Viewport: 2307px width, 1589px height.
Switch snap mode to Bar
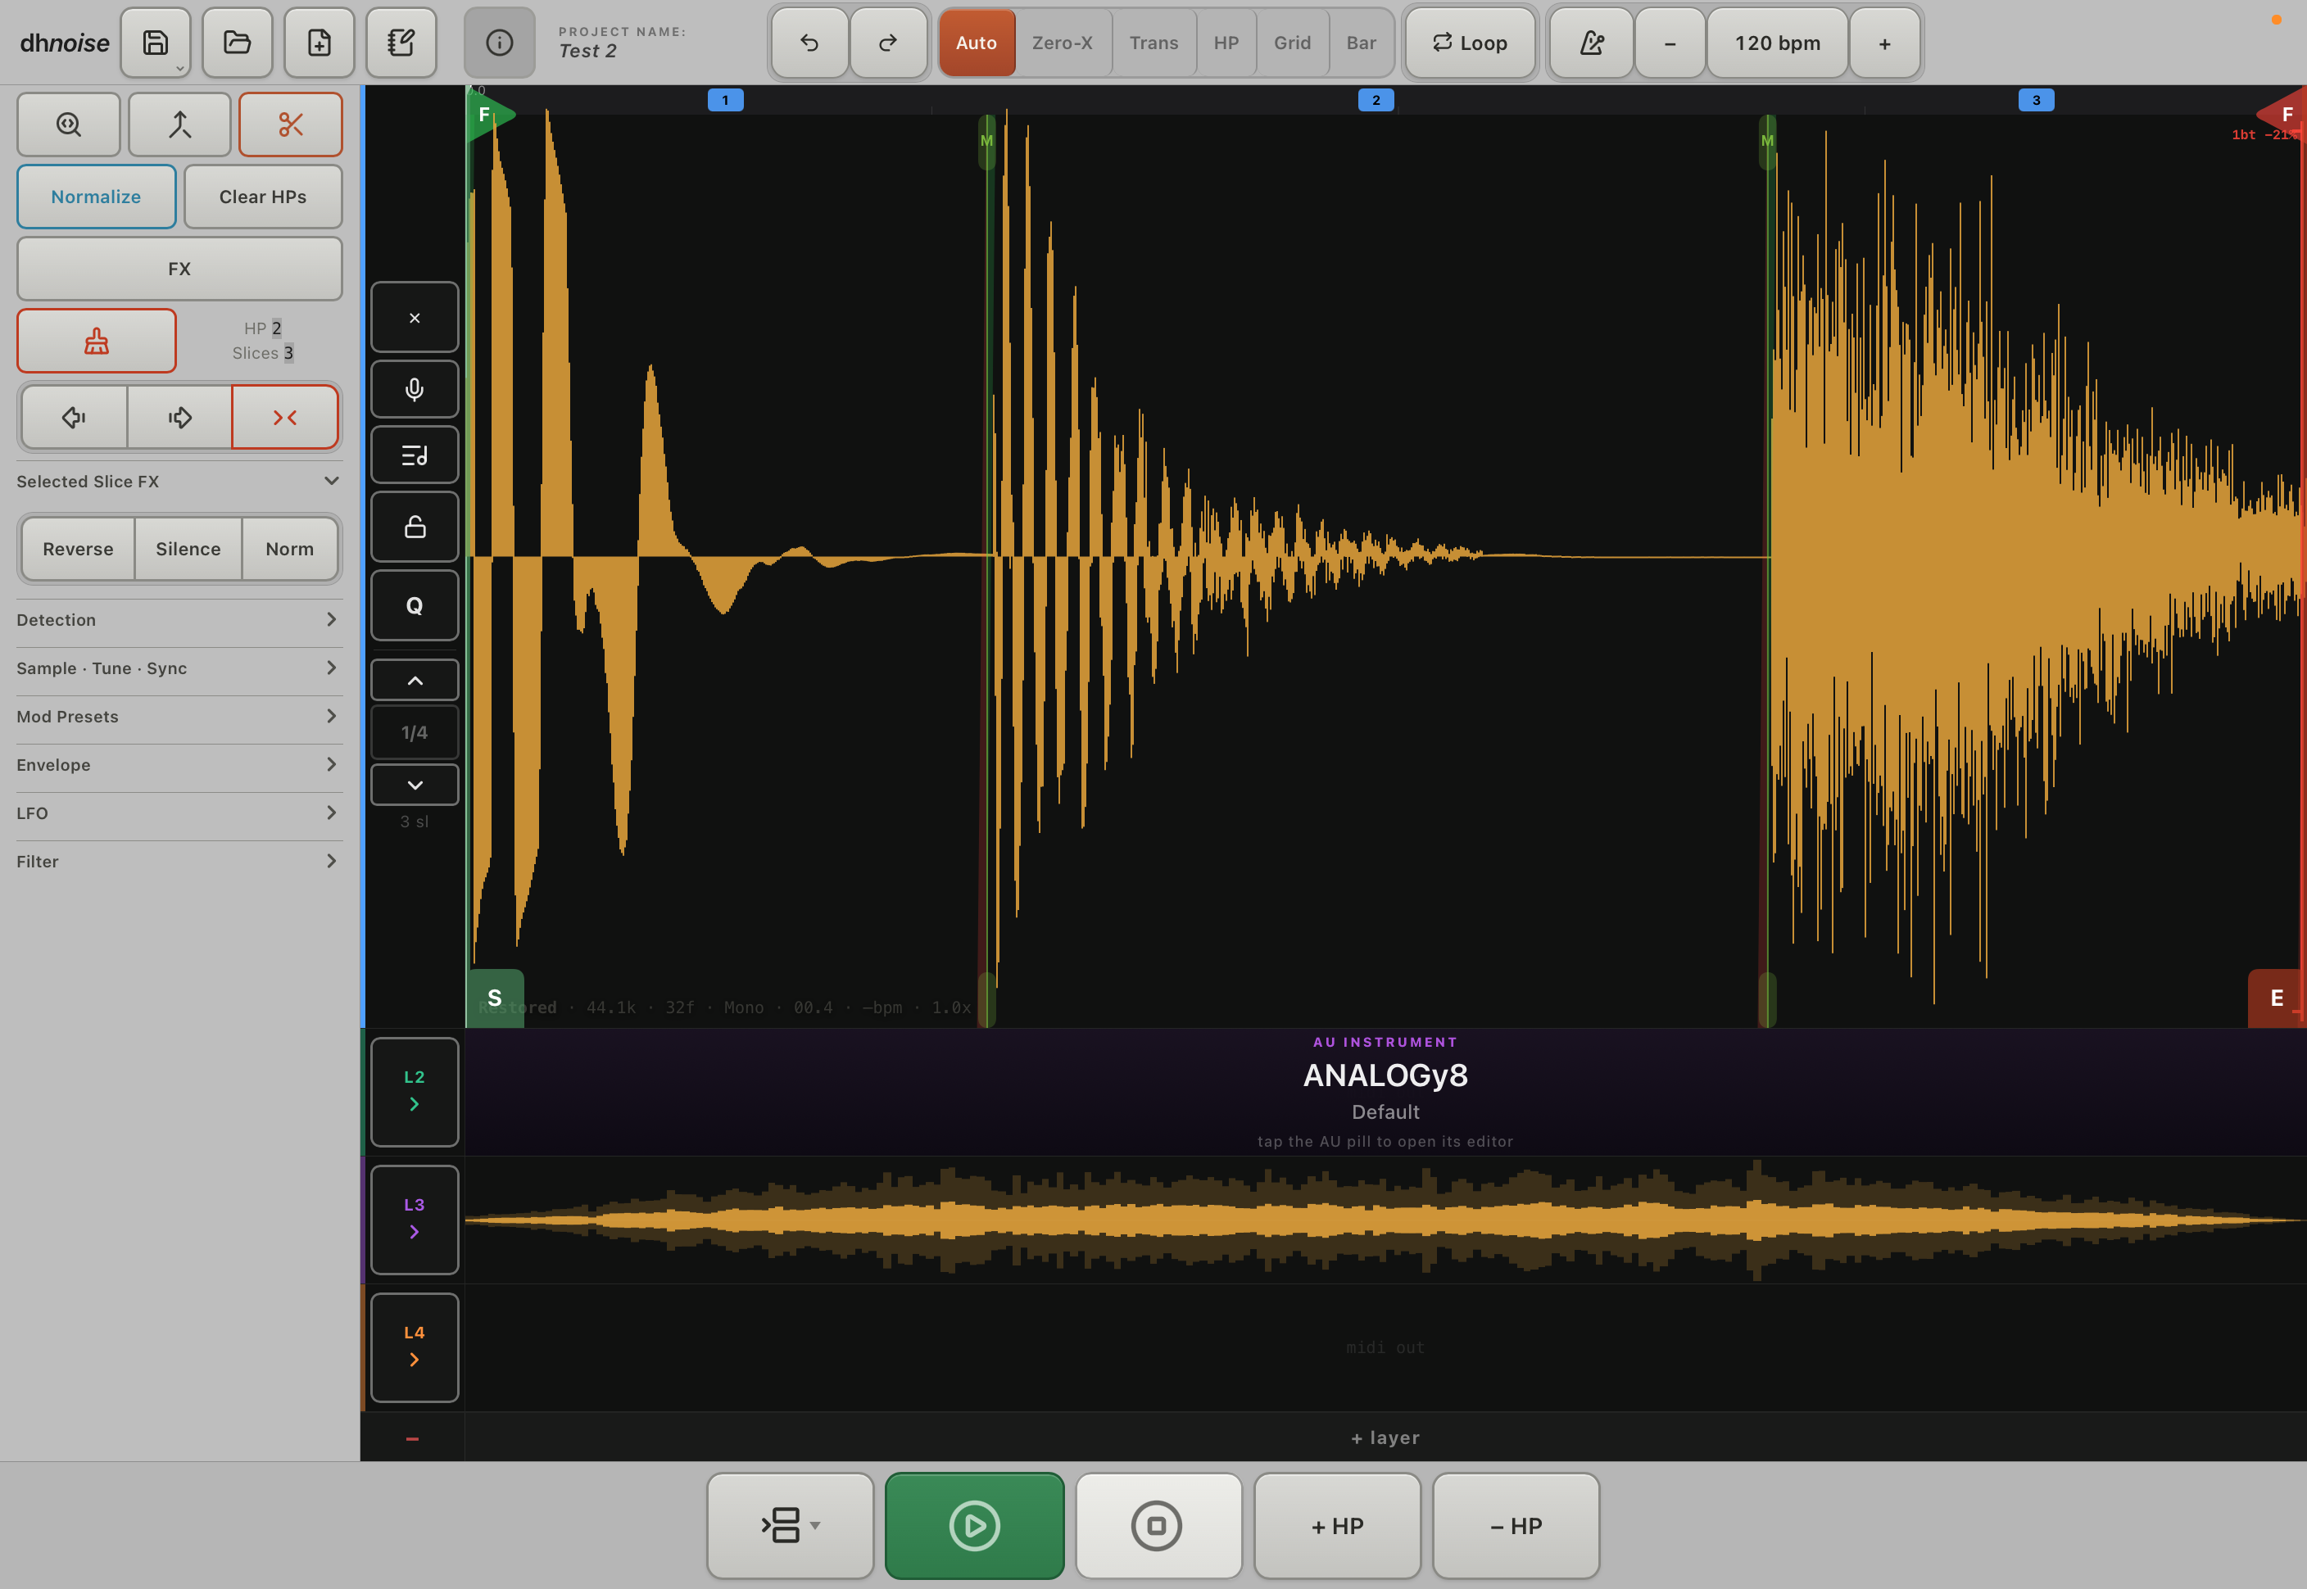pos(1362,43)
